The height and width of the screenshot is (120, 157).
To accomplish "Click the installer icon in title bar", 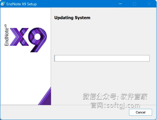I will point(3,4).
